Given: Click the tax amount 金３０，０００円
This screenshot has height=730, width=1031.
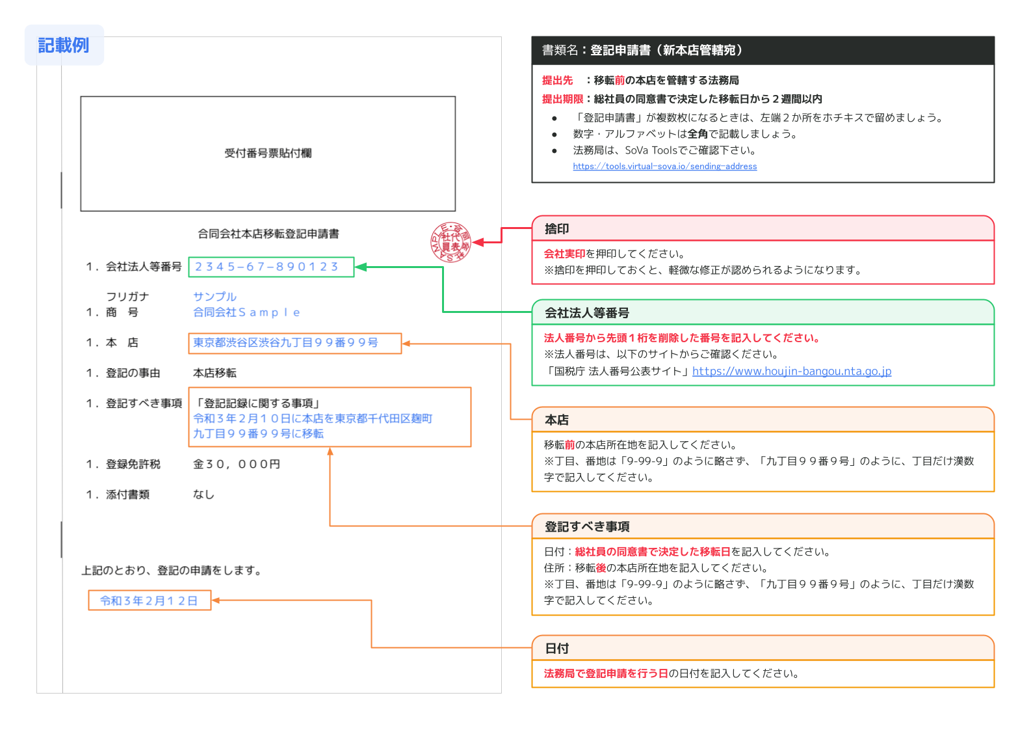Looking at the screenshot, I should point(237,464).
